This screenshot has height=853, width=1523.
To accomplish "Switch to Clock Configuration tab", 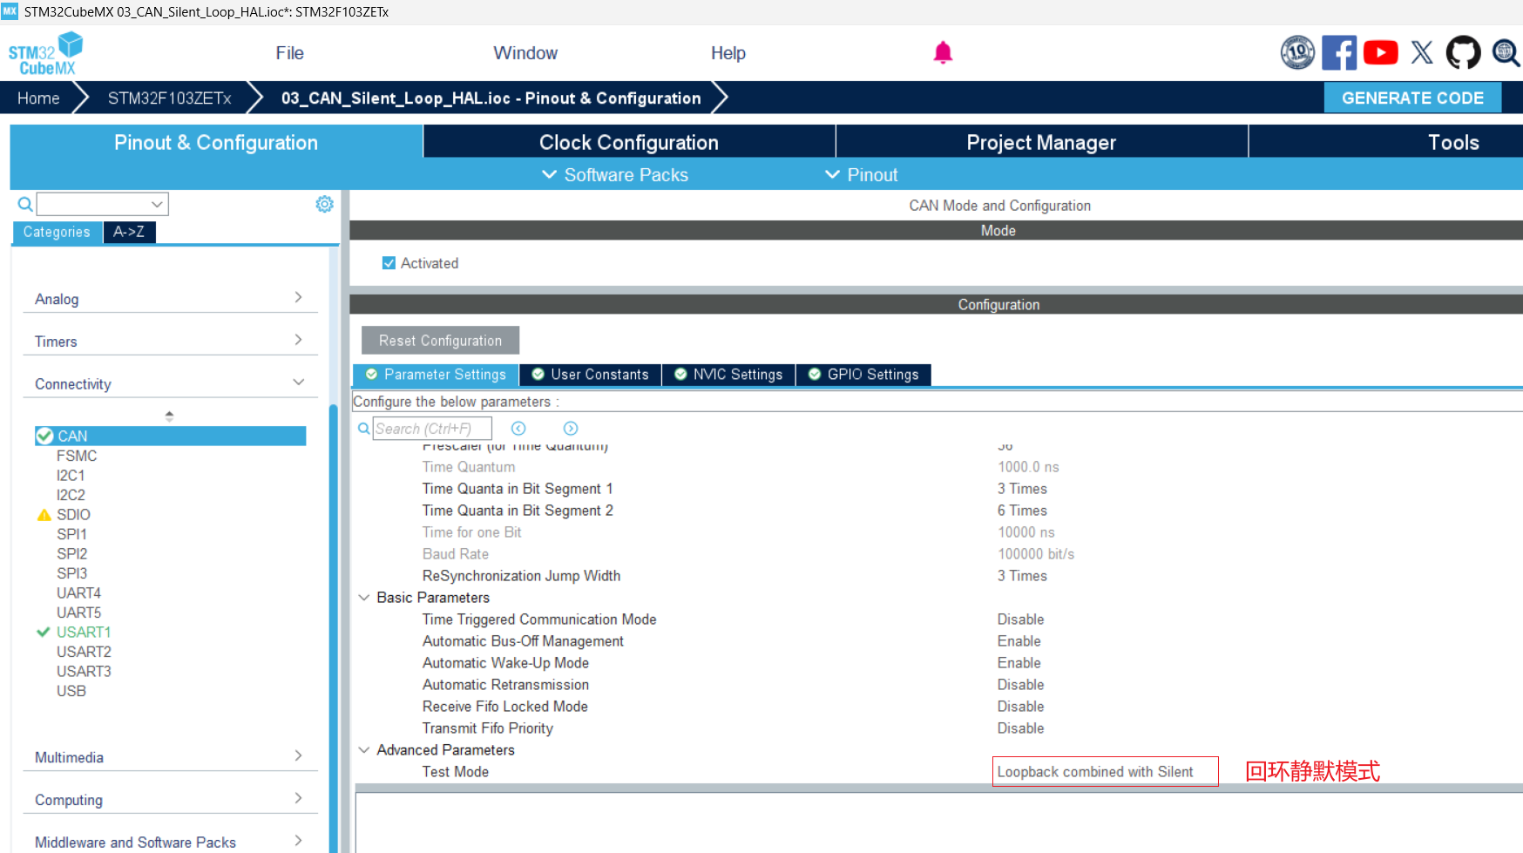I will click(x=629, y=142).
